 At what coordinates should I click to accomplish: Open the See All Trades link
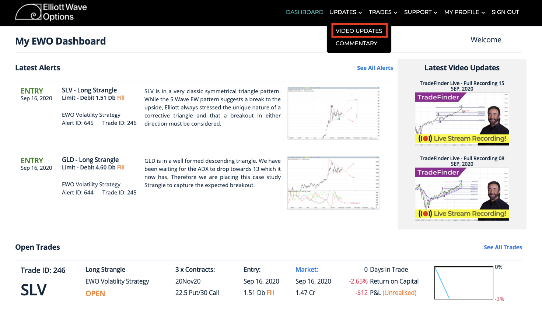tap(503, 247)
